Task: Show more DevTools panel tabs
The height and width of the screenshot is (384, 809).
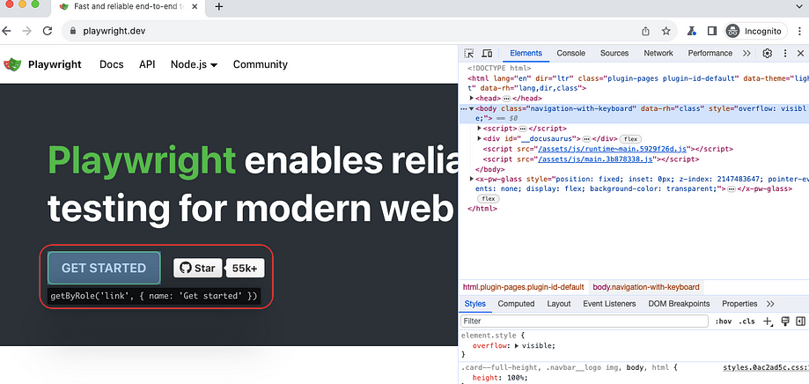Action: click(x=746, y=53)
